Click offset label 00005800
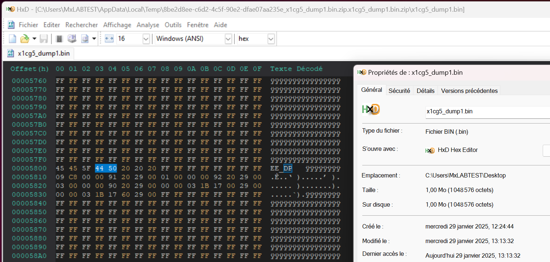The image size is (550, 262). 29,168
